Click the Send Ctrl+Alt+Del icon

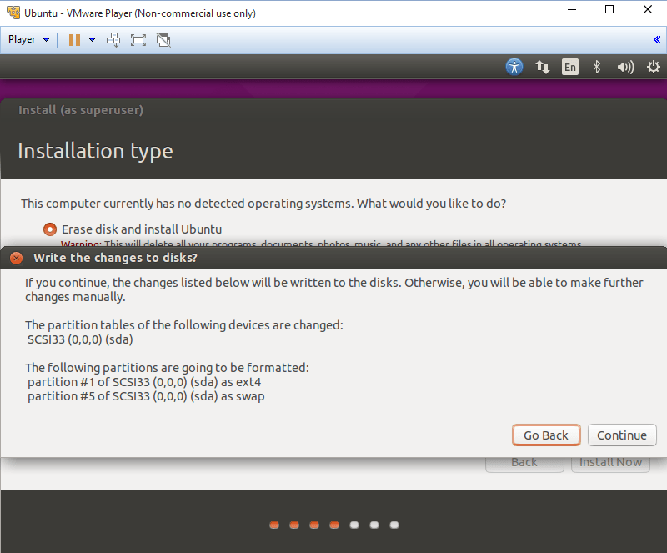[114, 39]
